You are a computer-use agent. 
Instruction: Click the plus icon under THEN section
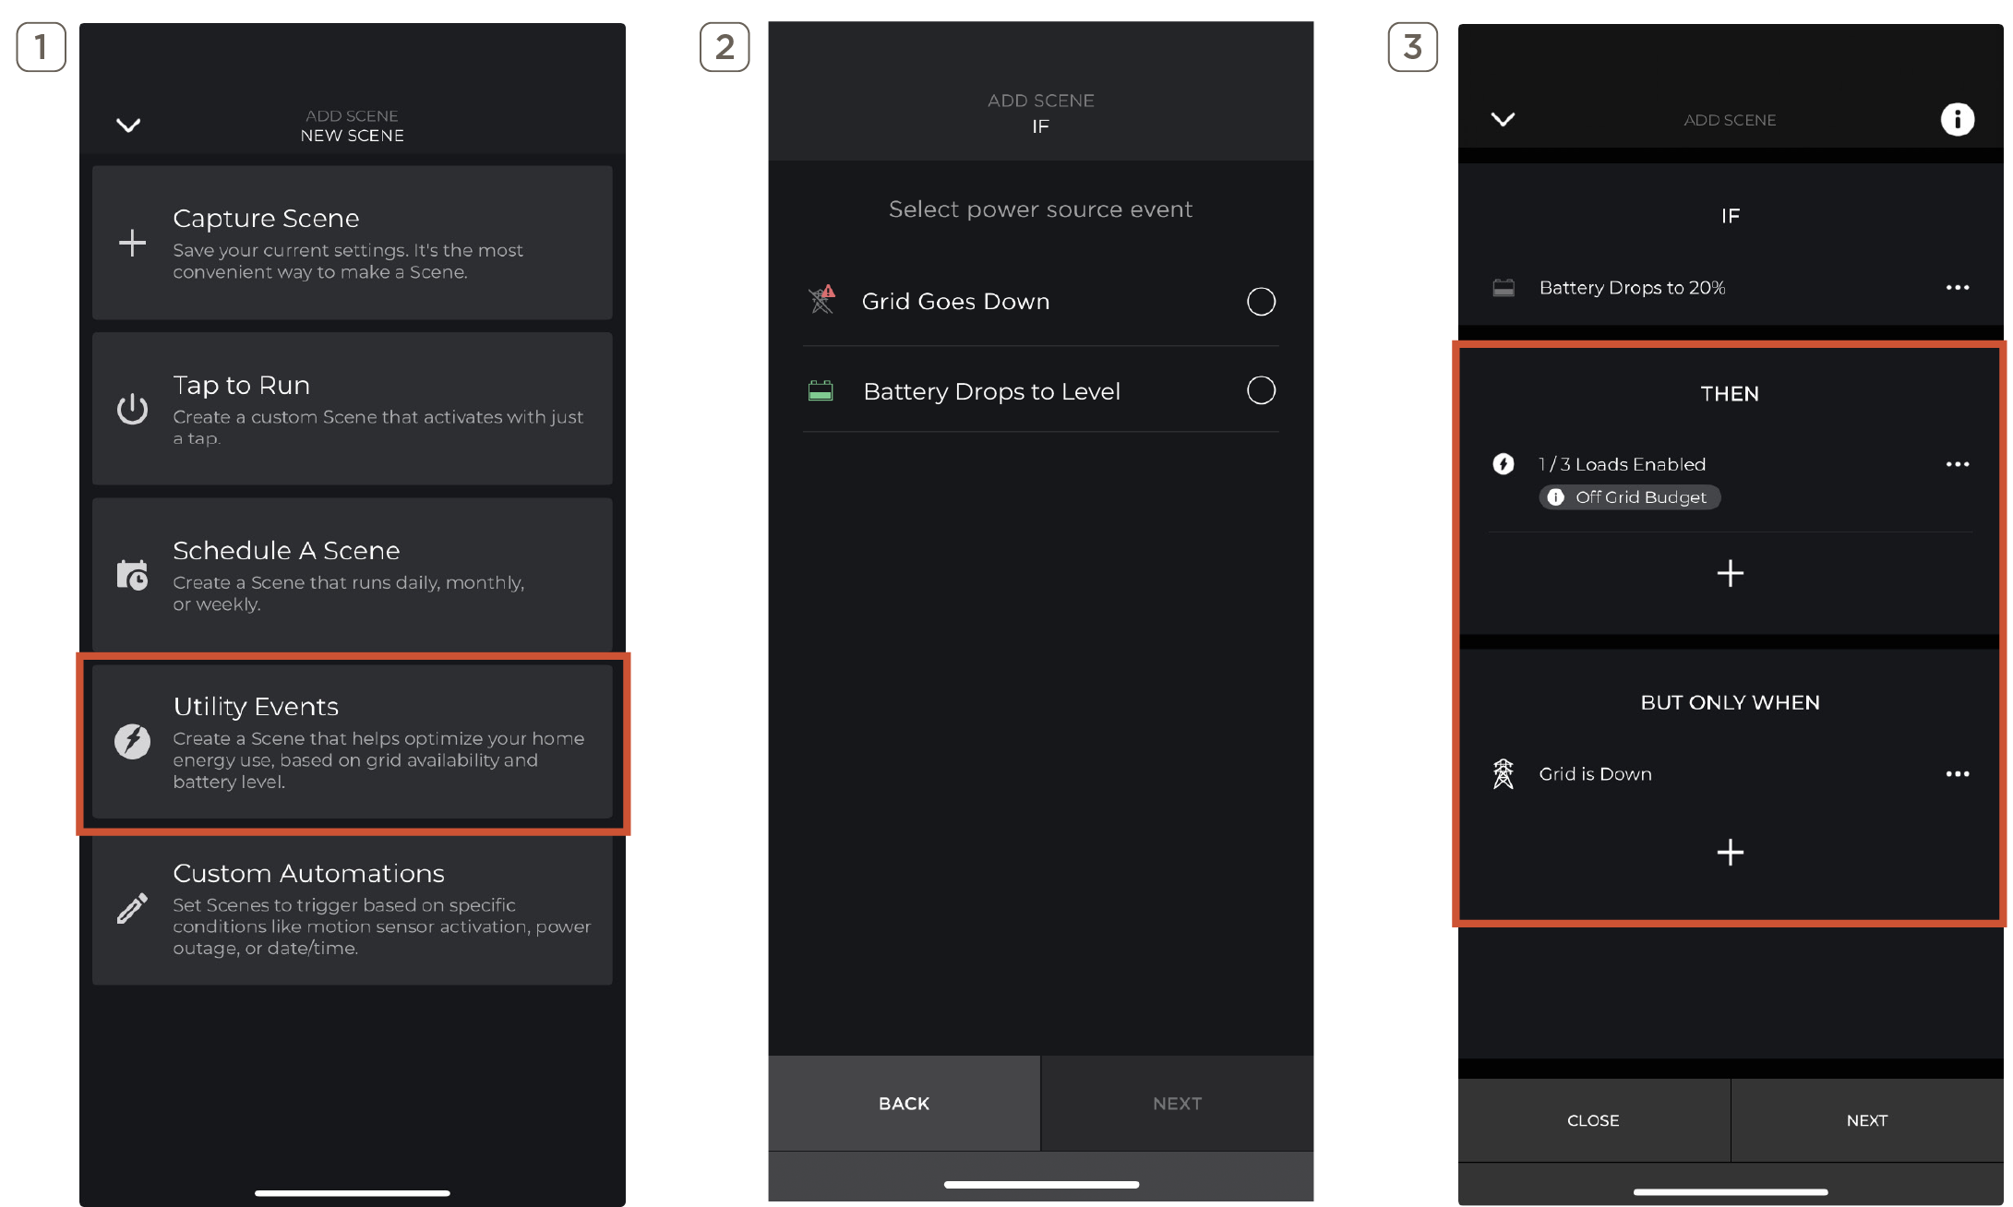[x=1730, y=574]
